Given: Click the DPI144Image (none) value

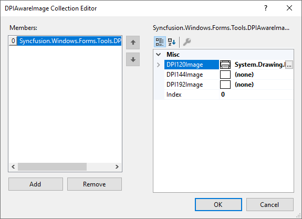Looking at the screenshot, I should 244,75.
